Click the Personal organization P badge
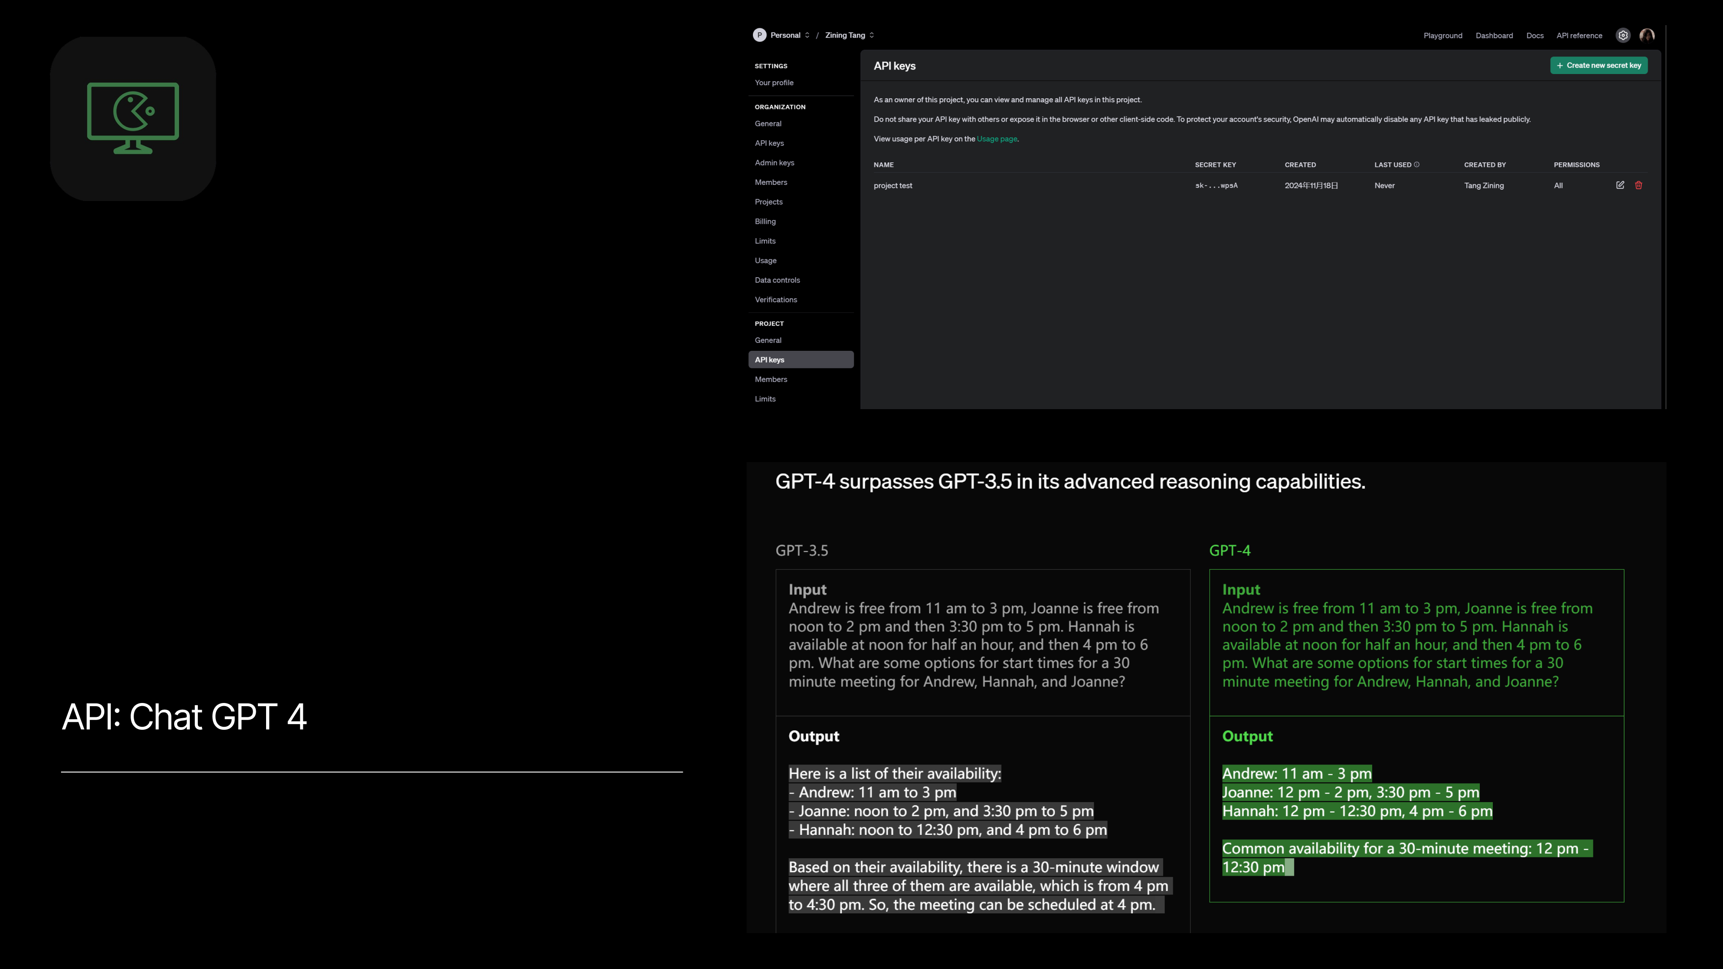The height and width of the screenshot is (969, 1723). [x=759, y=35]
